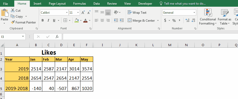
Task: Expand the Copy options arrow
Action: (x=26, y=16)
